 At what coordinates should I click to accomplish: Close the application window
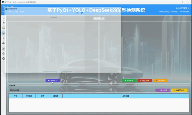click(x=189, y=2)
